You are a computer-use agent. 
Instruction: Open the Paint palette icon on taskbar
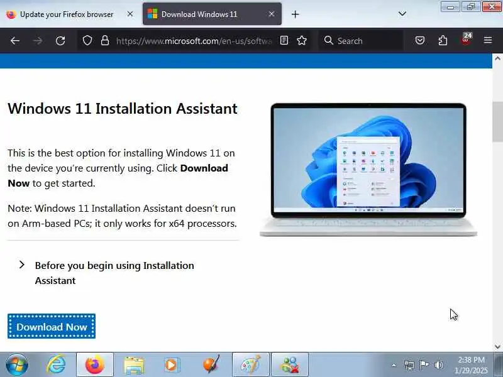250,364
